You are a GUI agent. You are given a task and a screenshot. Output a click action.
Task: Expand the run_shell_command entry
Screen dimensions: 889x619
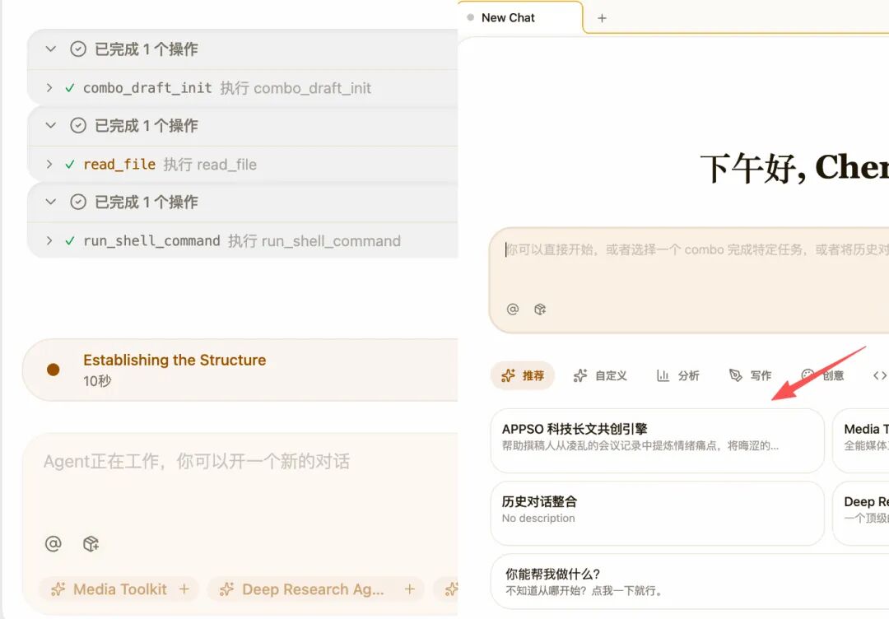[49, 241]
